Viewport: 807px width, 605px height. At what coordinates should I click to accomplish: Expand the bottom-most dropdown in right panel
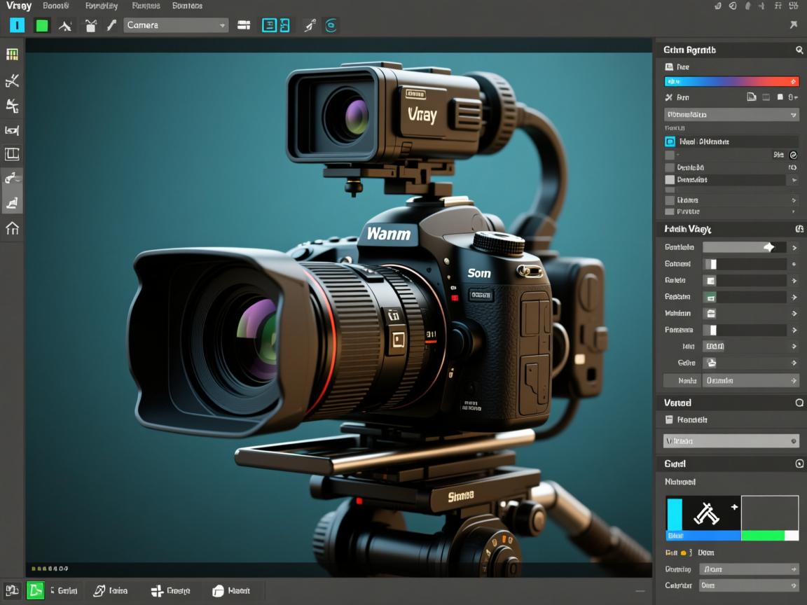pyautogui.click(x=749, y=585)
